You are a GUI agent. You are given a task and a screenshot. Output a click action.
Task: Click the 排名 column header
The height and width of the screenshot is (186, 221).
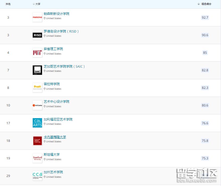(x=8, y=4)
